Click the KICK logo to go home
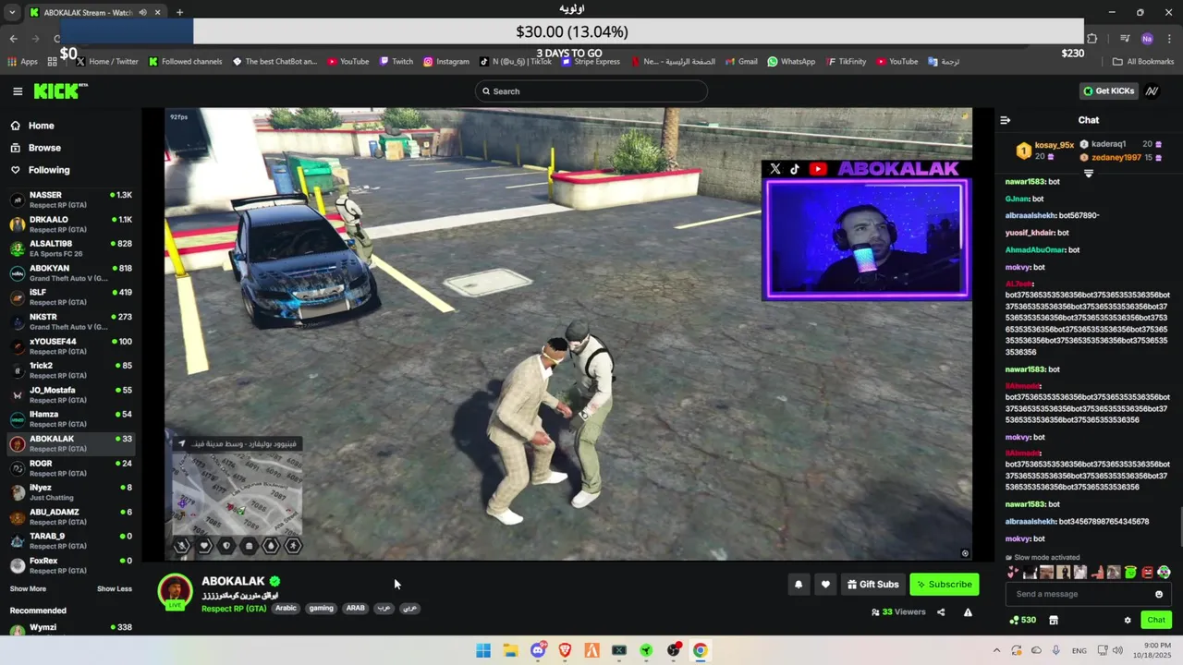Image resolution: width=1183 pixels, height=665 pixels. coord(60,91)
